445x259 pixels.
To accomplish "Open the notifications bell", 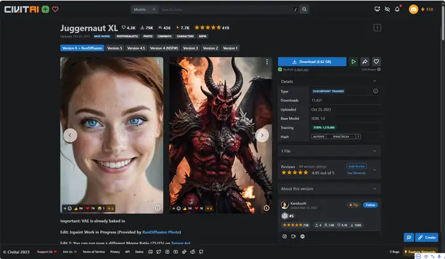I will tap(397, 9).
